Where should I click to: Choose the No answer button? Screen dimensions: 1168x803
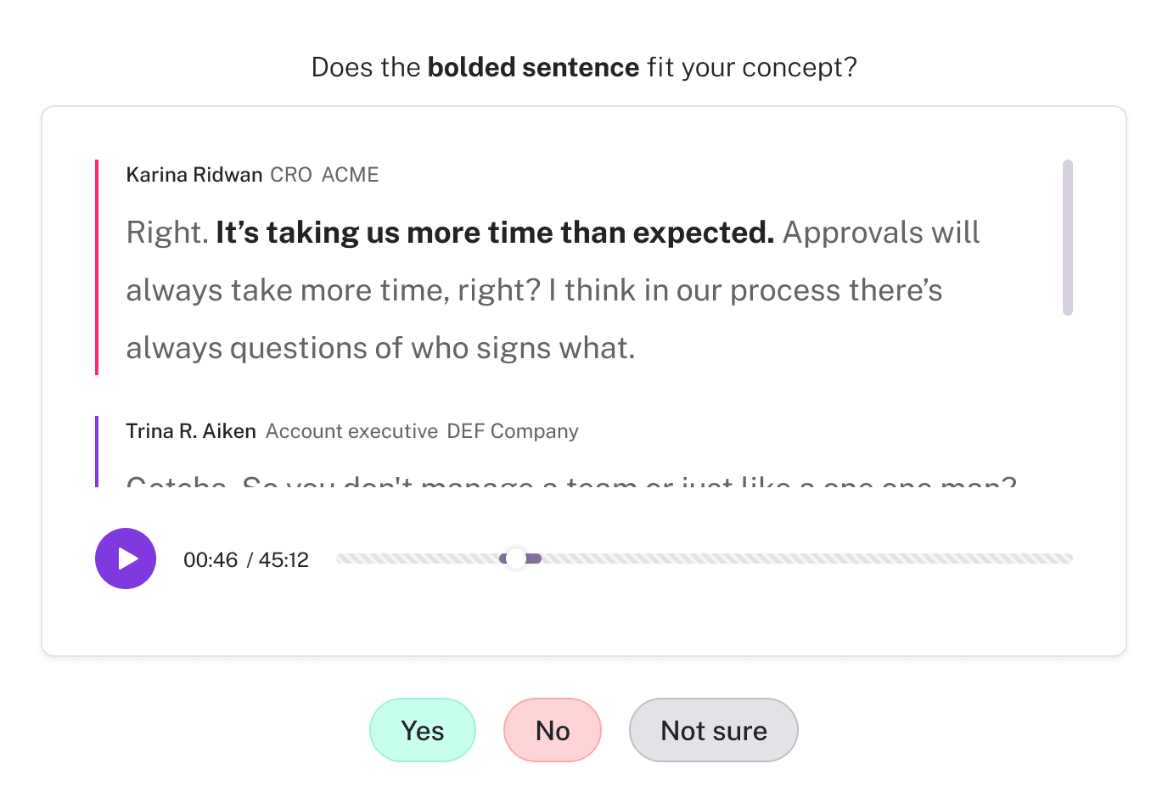click(x=553, y=730)
